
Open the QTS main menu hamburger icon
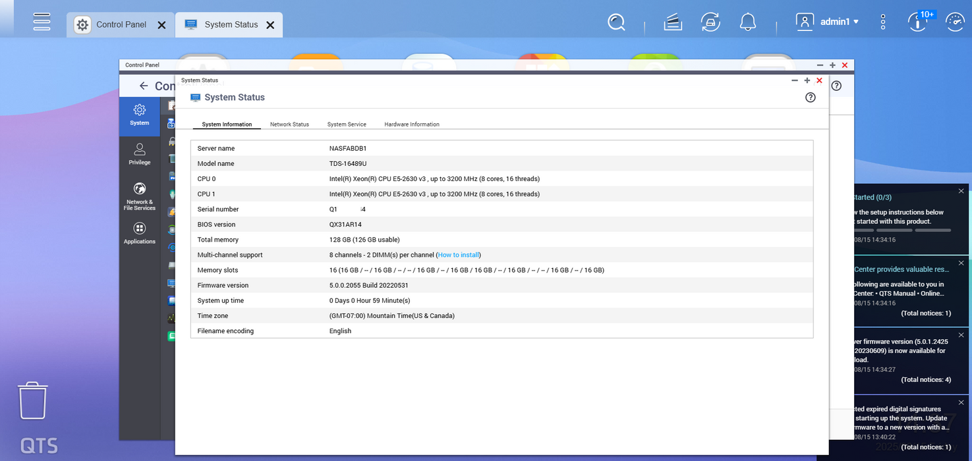(42, 22)
